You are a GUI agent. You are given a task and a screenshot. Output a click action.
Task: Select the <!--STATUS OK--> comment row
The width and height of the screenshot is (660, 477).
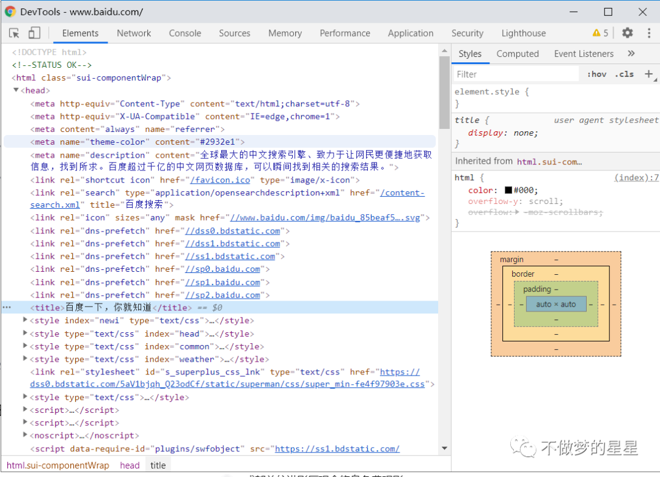(52, 65)
